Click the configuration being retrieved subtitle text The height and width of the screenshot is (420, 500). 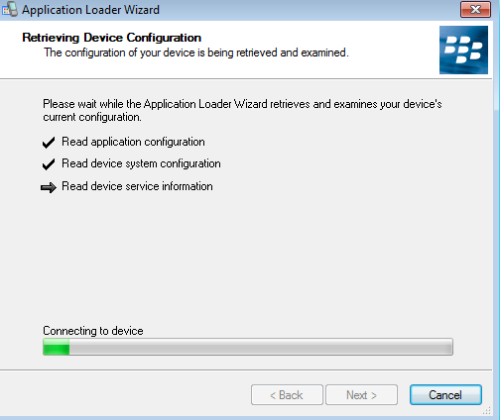point(196,52)
